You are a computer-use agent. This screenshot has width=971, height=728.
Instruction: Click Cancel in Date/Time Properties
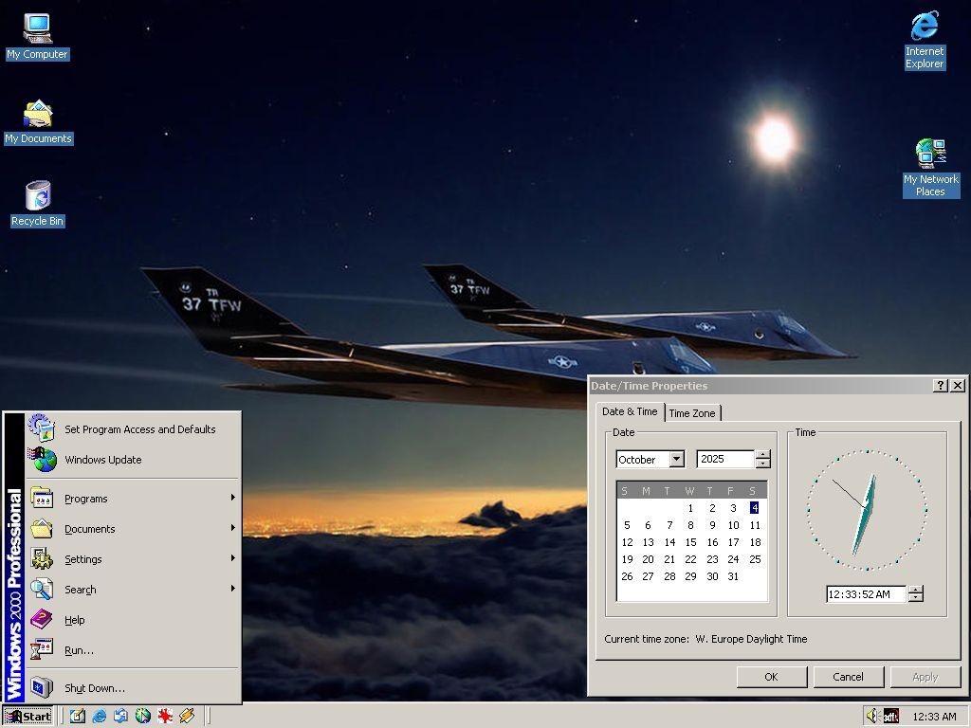848,677
